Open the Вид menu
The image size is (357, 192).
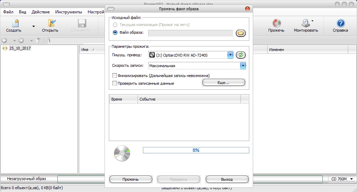click(x=23, y=12)
